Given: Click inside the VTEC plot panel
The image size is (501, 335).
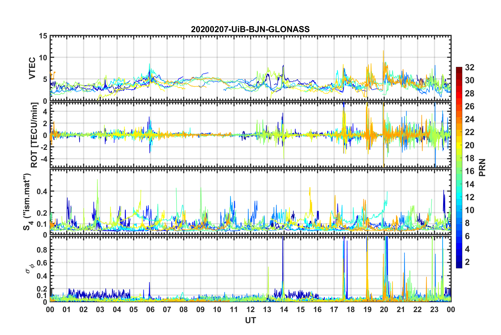Looking at the screenshot, I should [x=250, y=68].
